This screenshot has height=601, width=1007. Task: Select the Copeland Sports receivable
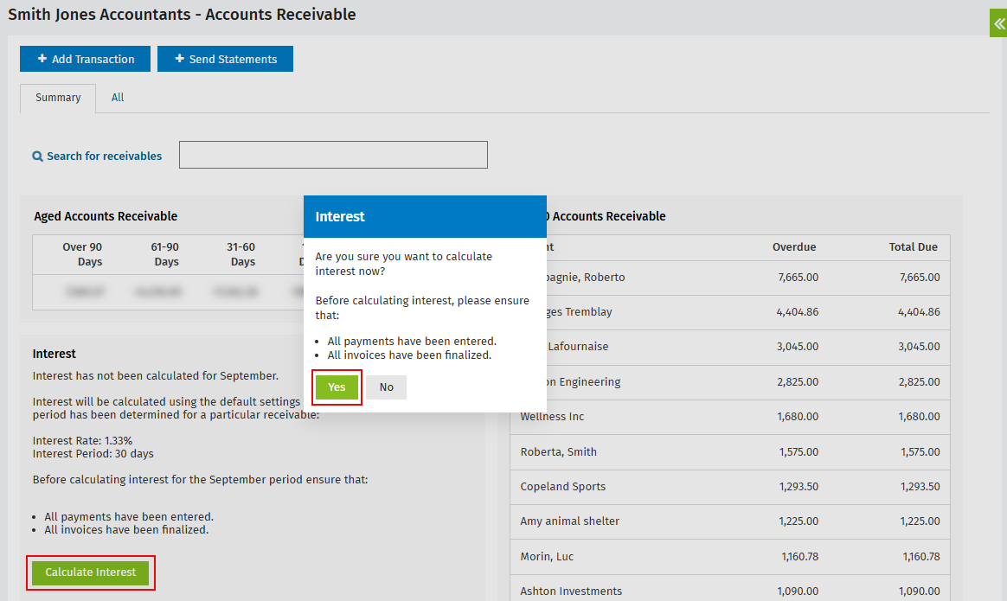click(x=730, y=487)
